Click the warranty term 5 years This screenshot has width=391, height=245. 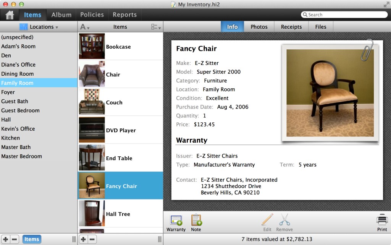[x=307, y=165]
